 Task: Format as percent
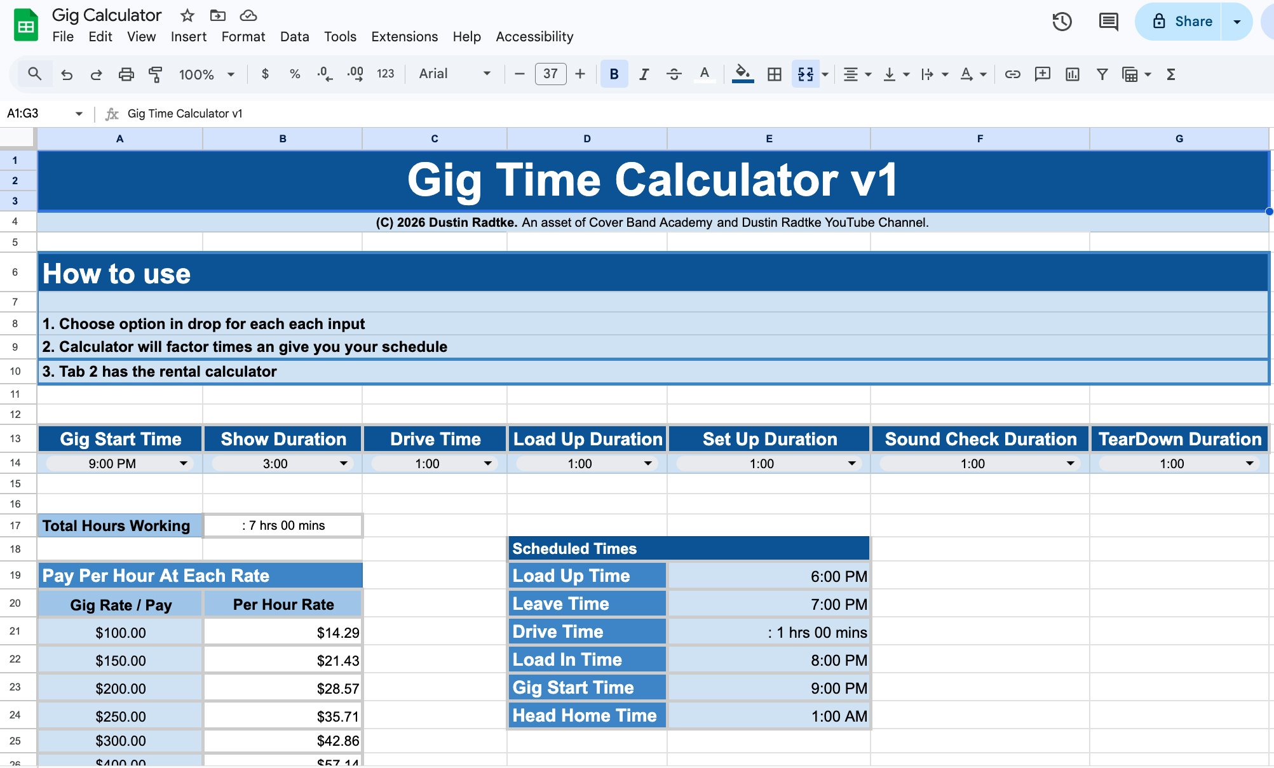pyautogui.click(x=295, y=74)
